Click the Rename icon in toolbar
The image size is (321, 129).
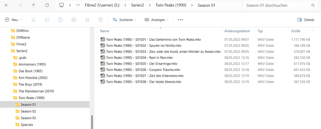coord(74,20)
